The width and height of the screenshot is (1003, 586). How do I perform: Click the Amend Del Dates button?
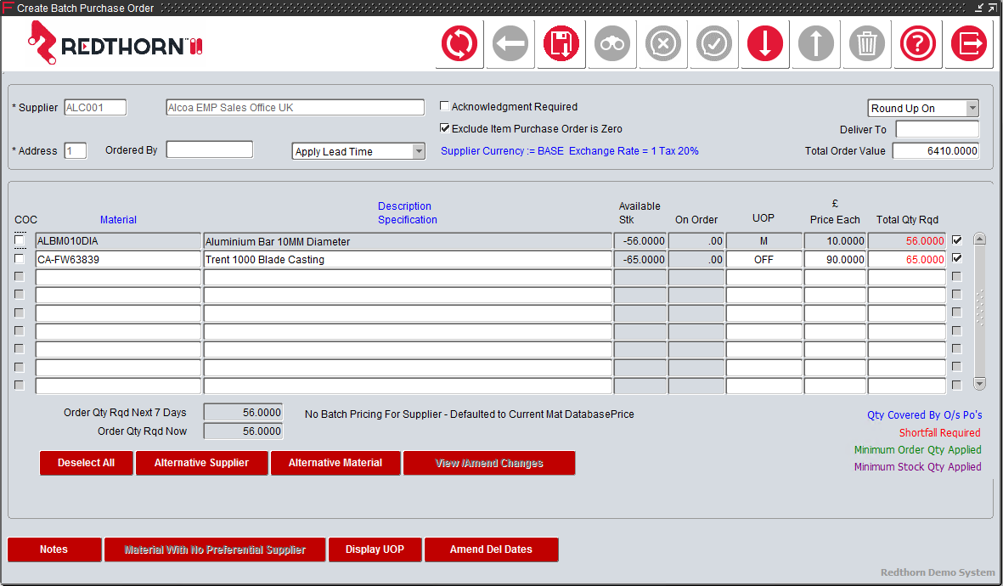tap(492, 549)
